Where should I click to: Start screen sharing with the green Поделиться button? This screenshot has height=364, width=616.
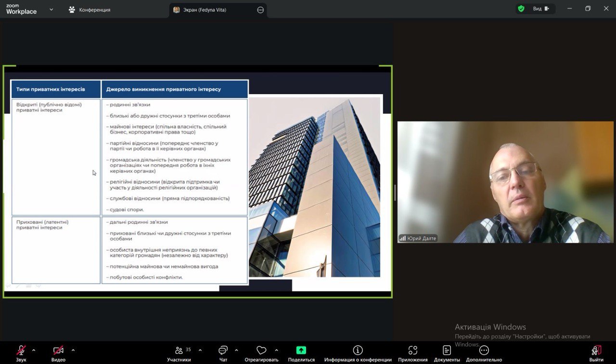tap(301, 351)
